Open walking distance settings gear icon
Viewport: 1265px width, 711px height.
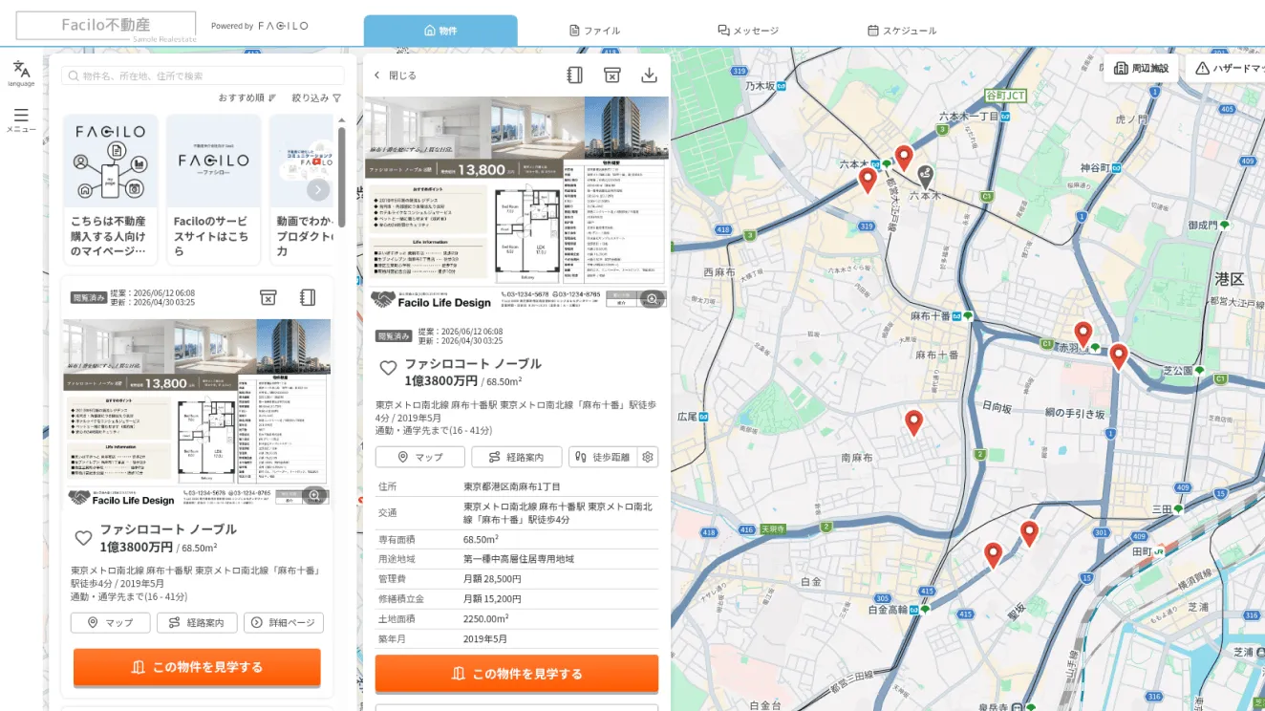pyautogui.click(x=648, y=457)
